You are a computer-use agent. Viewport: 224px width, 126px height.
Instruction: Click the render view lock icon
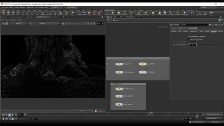tap(63, 23)
